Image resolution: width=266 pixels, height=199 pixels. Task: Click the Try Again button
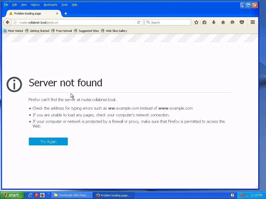(48, 141)
